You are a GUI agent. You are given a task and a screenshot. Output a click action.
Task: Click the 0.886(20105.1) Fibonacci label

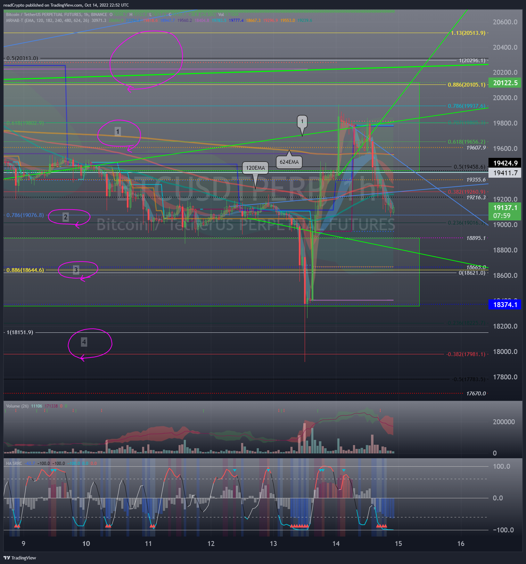(466, 85)
